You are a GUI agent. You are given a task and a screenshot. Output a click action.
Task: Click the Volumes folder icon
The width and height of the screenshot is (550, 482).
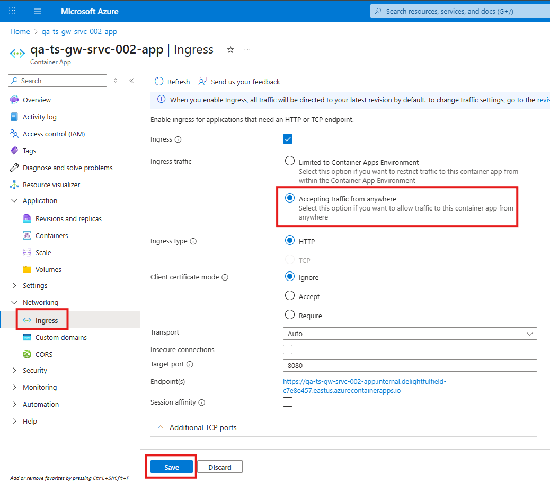click(x=27, y=269)
